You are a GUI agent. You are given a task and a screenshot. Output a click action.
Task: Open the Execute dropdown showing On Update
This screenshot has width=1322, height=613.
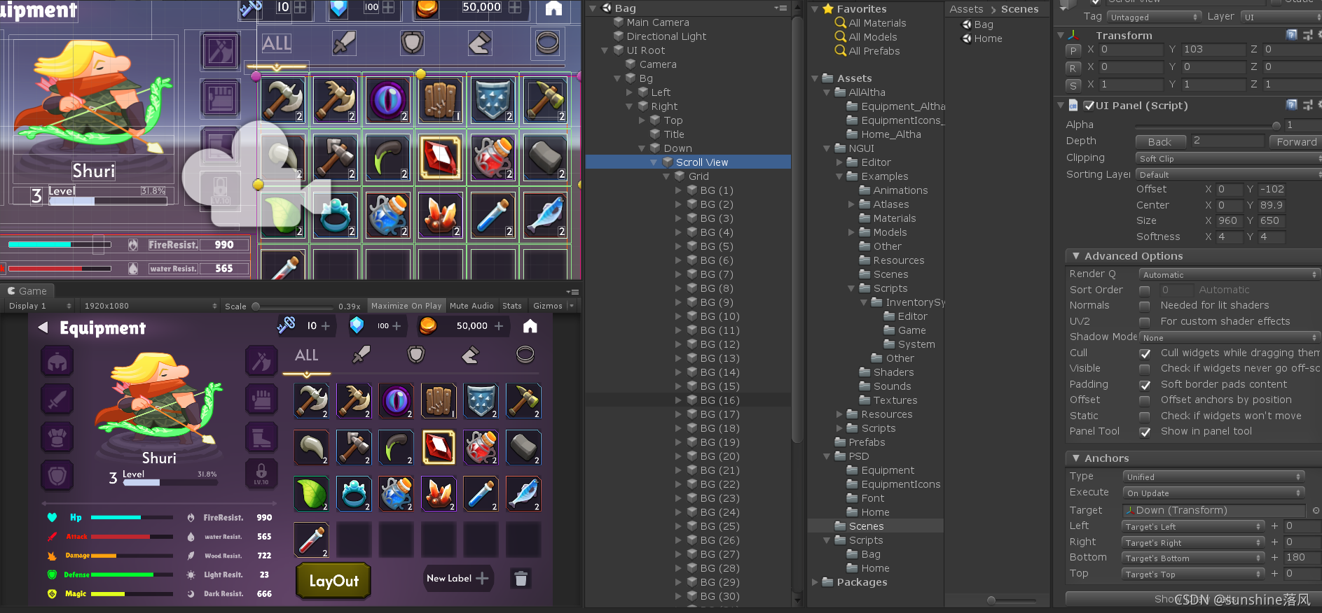point(1213,493)
